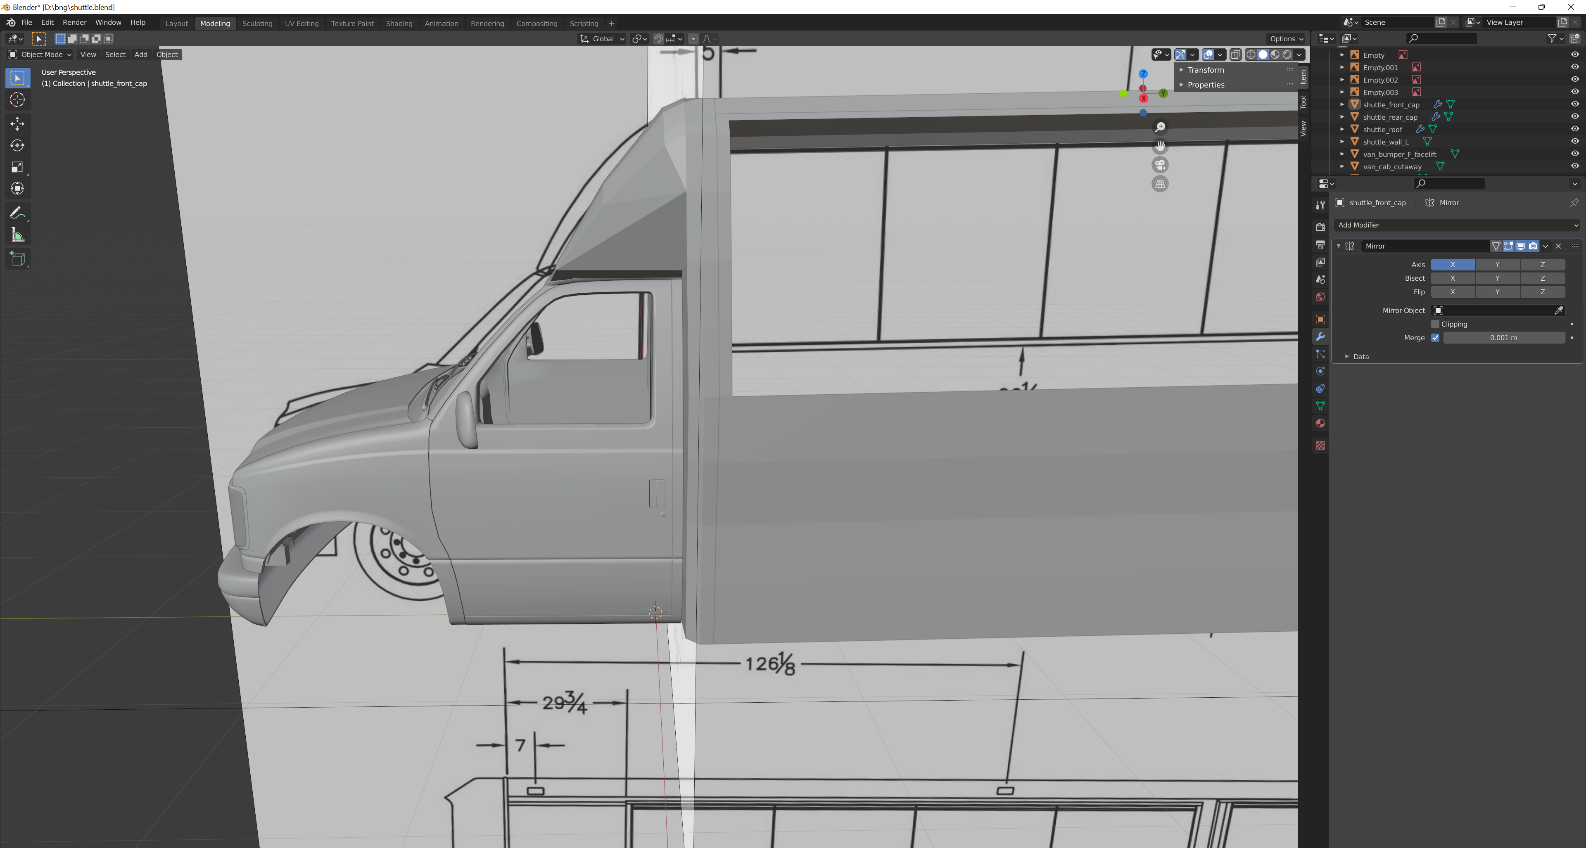Toggle camera view icon in viewport

point(1160,165)
